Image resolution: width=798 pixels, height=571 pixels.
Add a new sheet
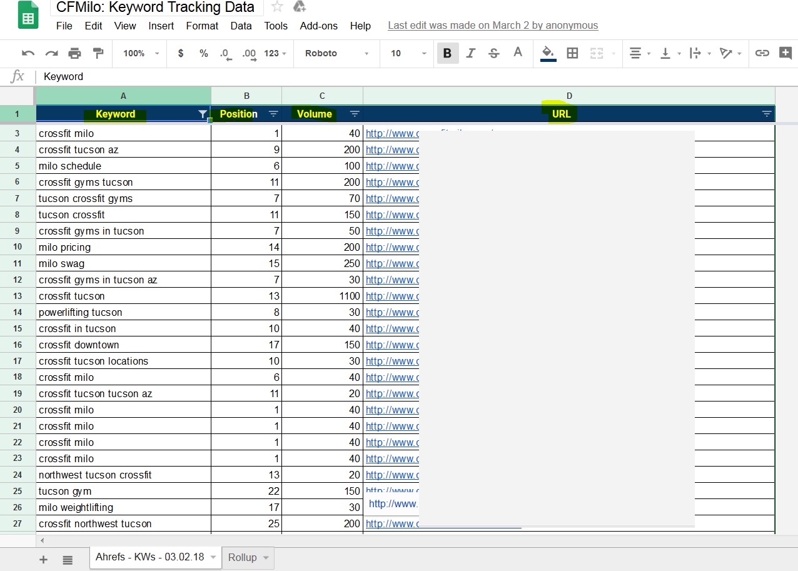(43, 559)
